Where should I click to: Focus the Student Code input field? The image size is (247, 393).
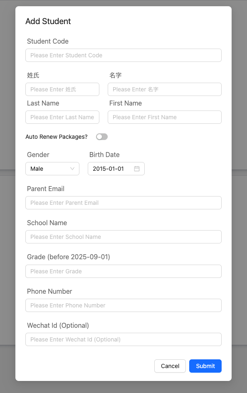[123, 55]
